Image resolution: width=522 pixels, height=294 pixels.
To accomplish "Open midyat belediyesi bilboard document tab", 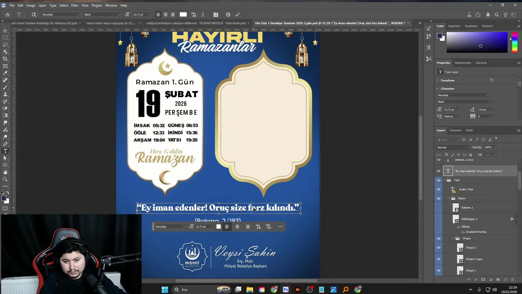I will [x=196, y=23].
